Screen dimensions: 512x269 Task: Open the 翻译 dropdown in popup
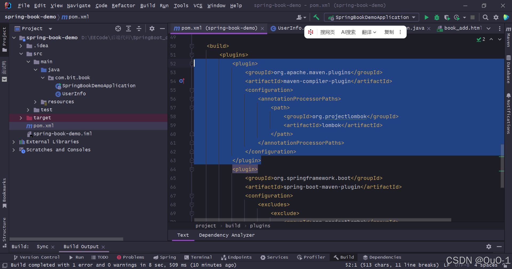coord(369,32)
